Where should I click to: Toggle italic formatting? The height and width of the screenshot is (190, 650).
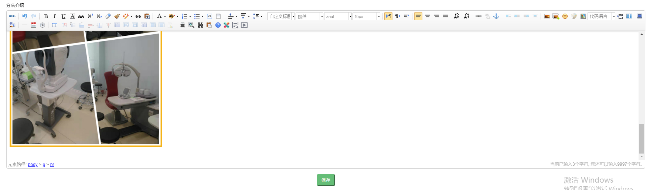pos(54,16)
